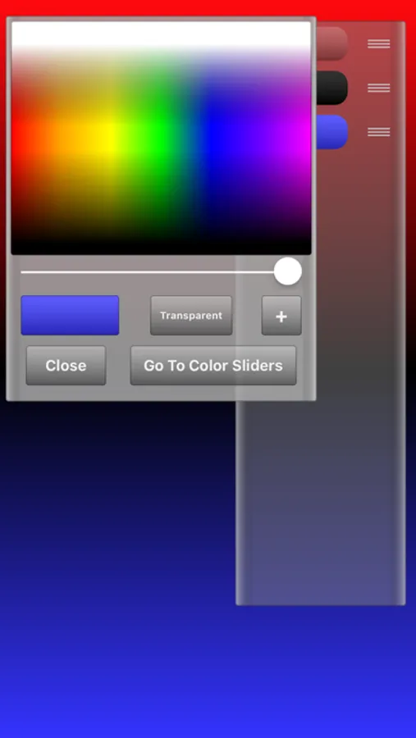Click the Transparent button
Screen dimensions: 416x738
pos(191,316)
